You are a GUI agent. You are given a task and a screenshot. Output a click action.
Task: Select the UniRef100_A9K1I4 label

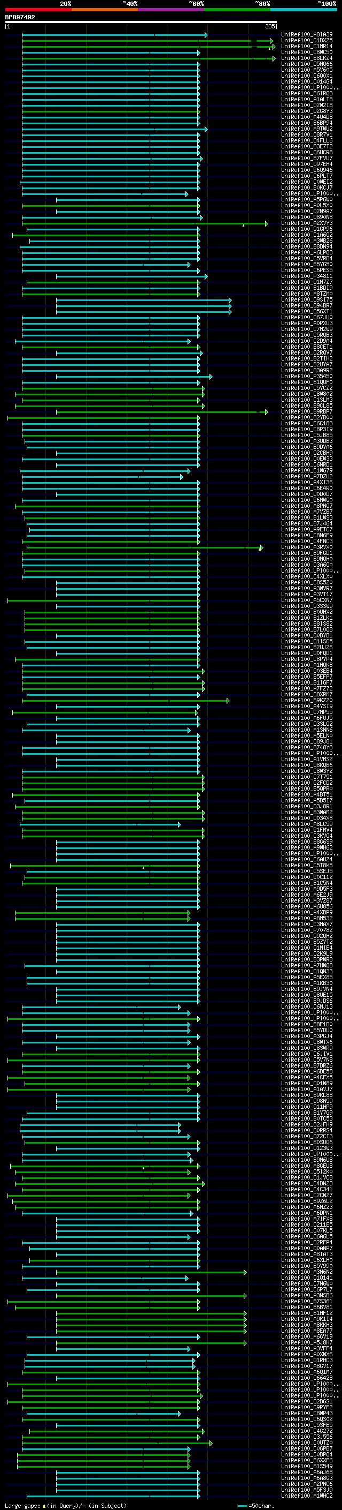pos(307,1319)
